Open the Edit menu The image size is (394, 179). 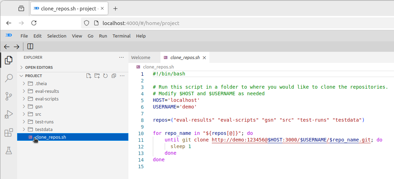[x=37, y=36]
